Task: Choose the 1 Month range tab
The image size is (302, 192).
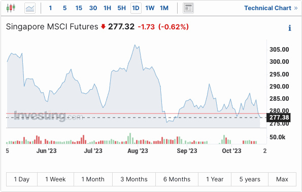Action: click(93, 179)
